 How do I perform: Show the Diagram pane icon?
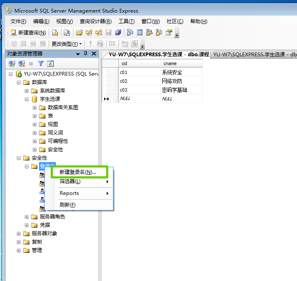(x=13, y=44)
